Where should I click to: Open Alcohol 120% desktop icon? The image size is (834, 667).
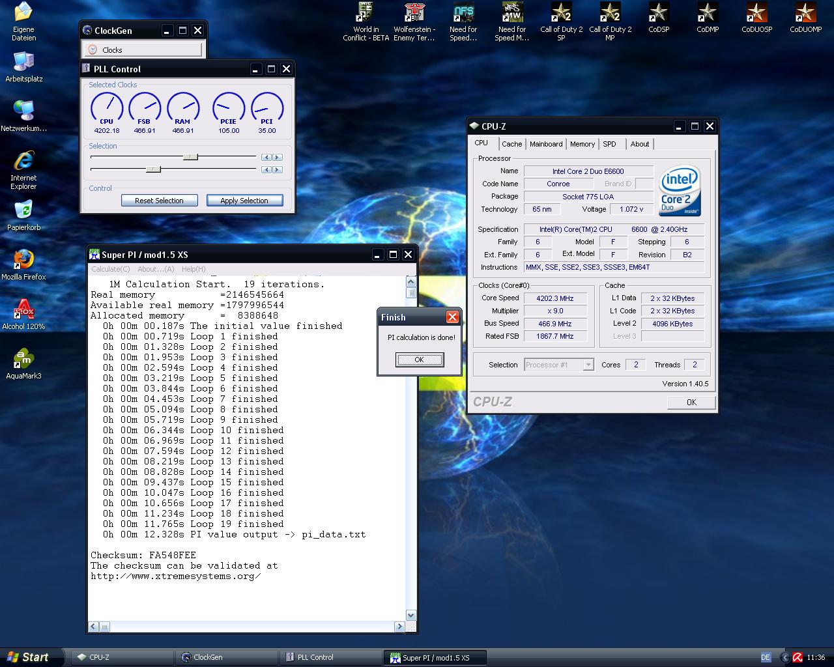point(23,315)
